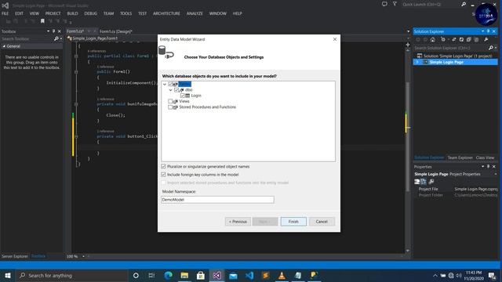Viewport: 502px width, 282px height.
Task: Click the Finish button in the wizard
Action: pyautogui.click(x=293, y=222)
